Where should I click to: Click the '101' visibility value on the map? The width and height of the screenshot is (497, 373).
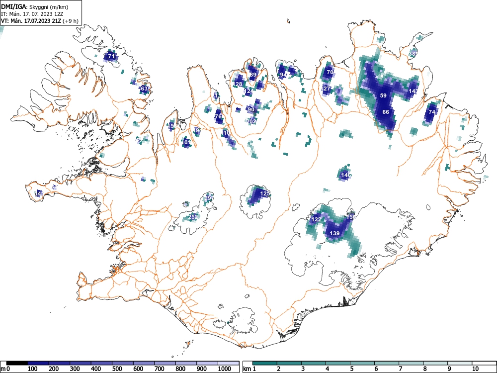186,142
